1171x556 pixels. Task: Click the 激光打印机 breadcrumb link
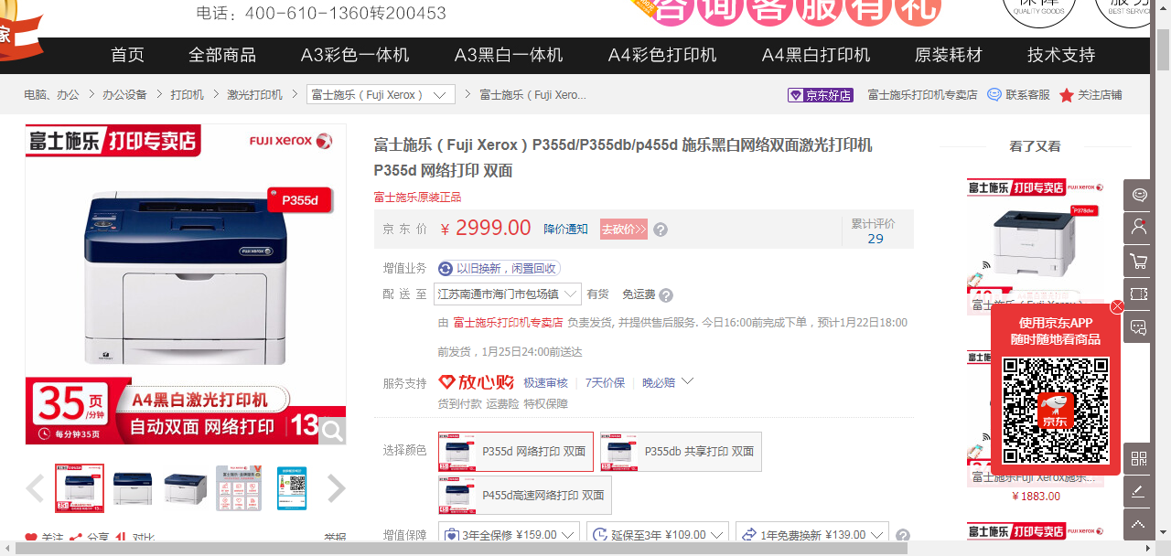[x=254, y=95]
